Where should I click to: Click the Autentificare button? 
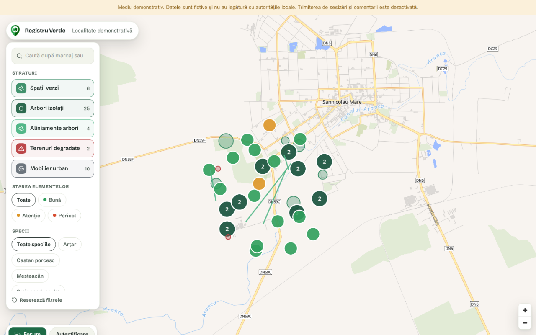[72, 331]
